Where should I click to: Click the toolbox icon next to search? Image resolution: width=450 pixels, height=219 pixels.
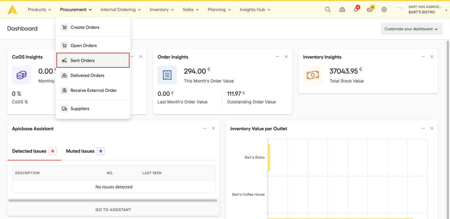342,9
